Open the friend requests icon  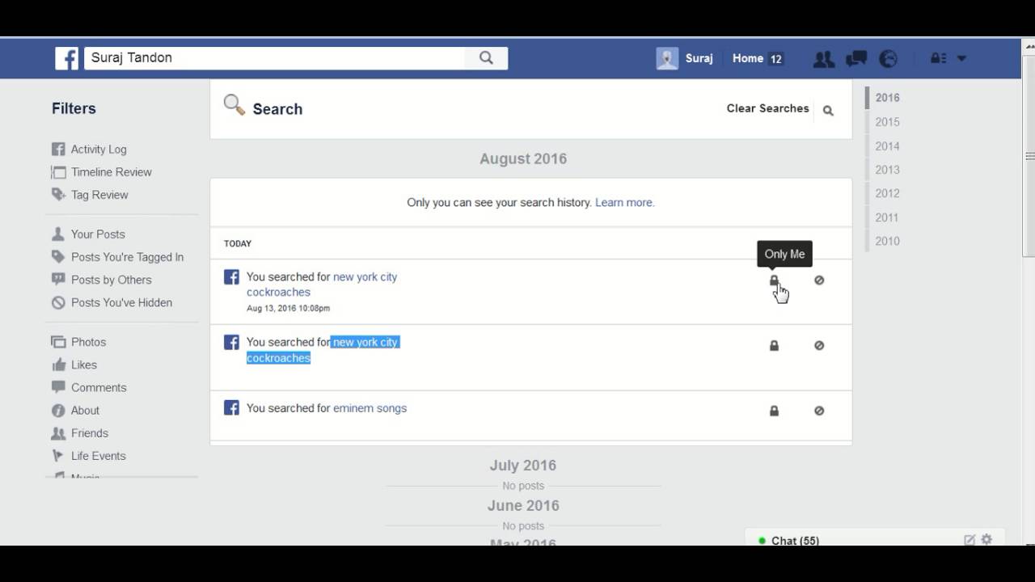click(x=824, y=58)
